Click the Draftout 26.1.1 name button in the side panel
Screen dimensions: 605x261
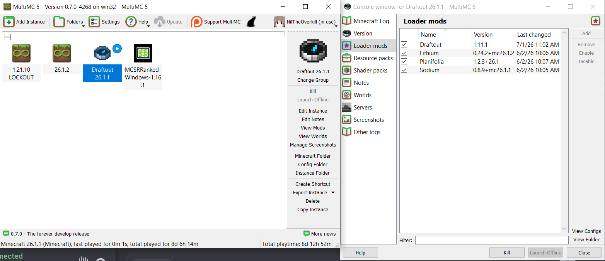(x=313, y=72)
